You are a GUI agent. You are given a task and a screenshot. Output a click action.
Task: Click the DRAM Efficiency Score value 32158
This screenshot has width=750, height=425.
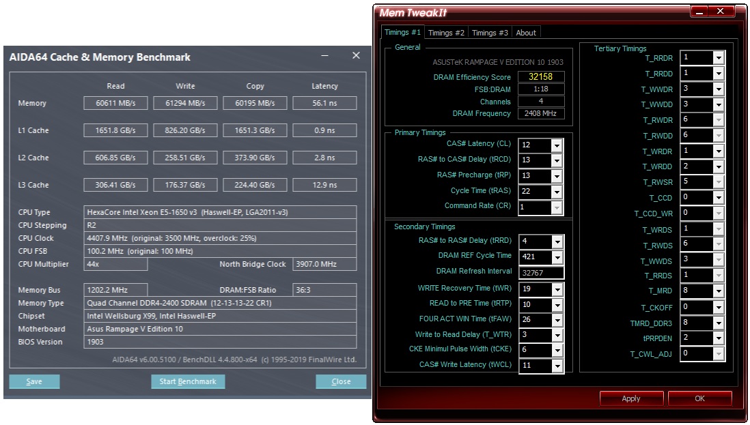[541, 77]
